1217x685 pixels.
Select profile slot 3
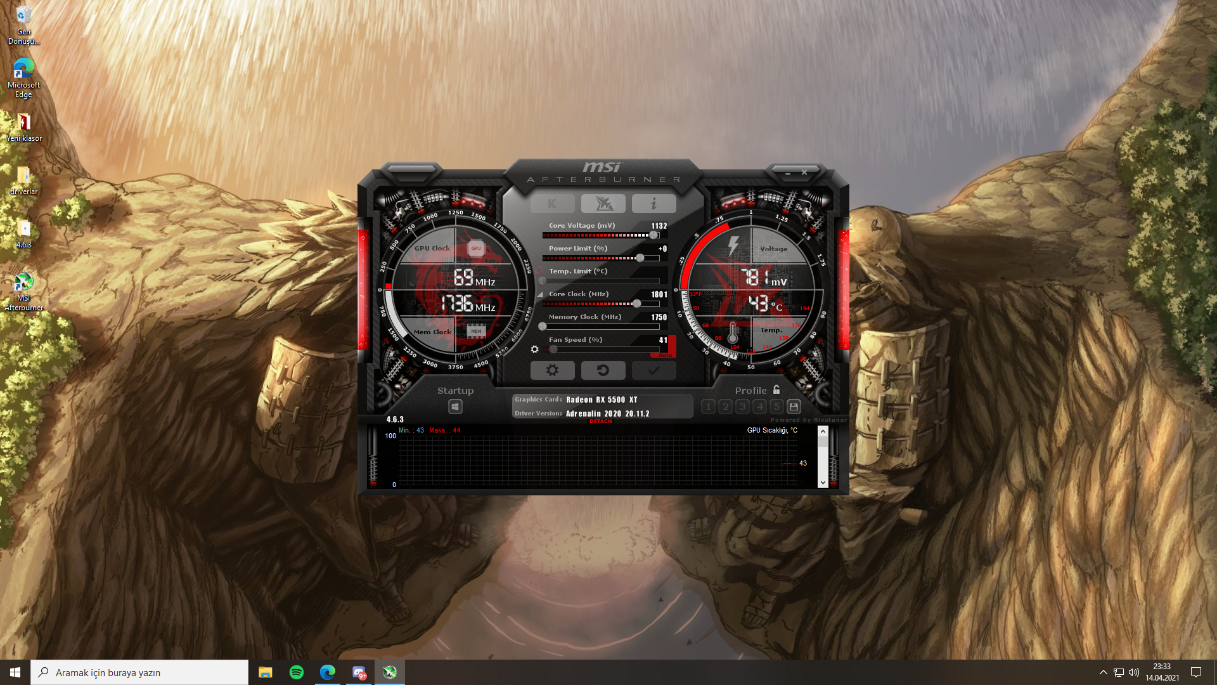(x=743, y=407)
